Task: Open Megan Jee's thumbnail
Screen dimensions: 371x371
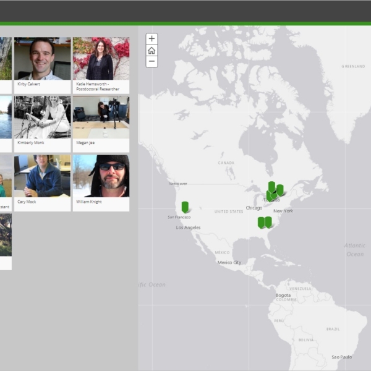Action: click(x=101, y=117)
